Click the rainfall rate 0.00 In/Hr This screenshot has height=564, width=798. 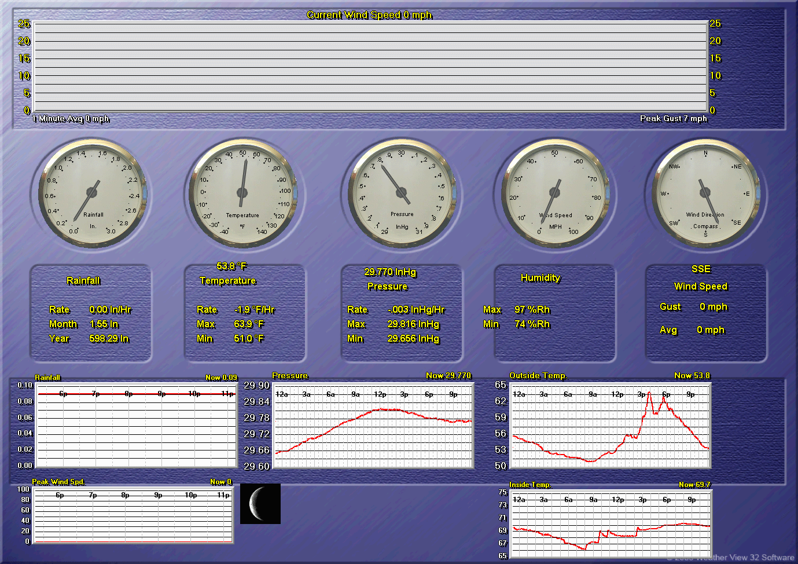[111, 310]
